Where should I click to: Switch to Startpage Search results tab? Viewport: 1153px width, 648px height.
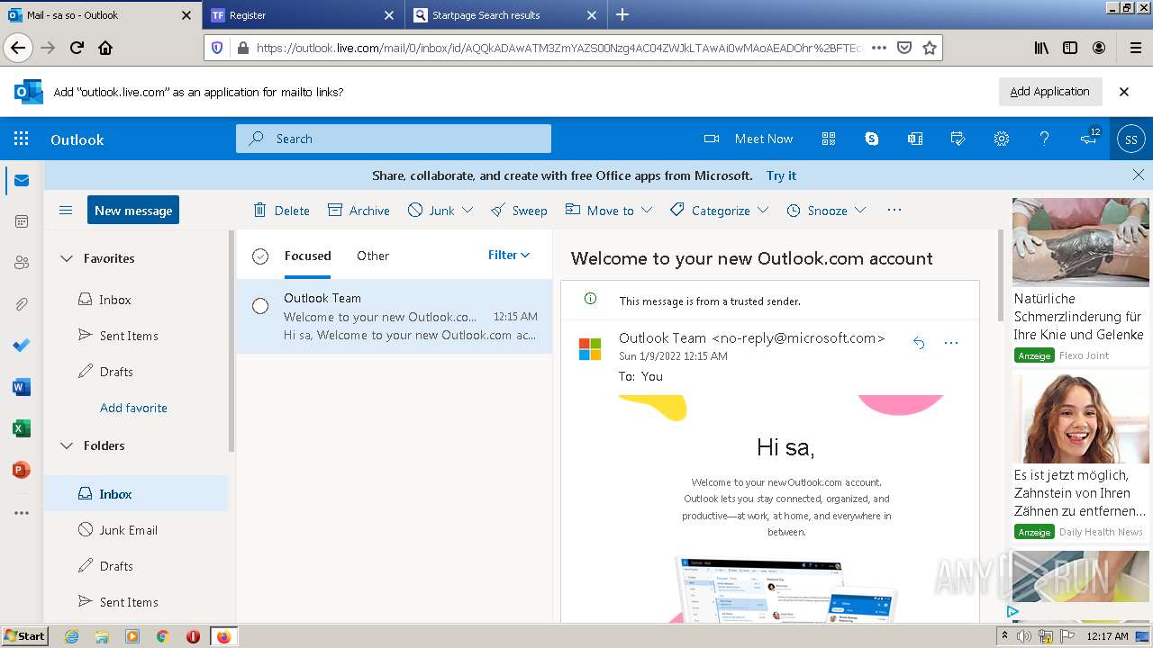click(x=504, y=15)
